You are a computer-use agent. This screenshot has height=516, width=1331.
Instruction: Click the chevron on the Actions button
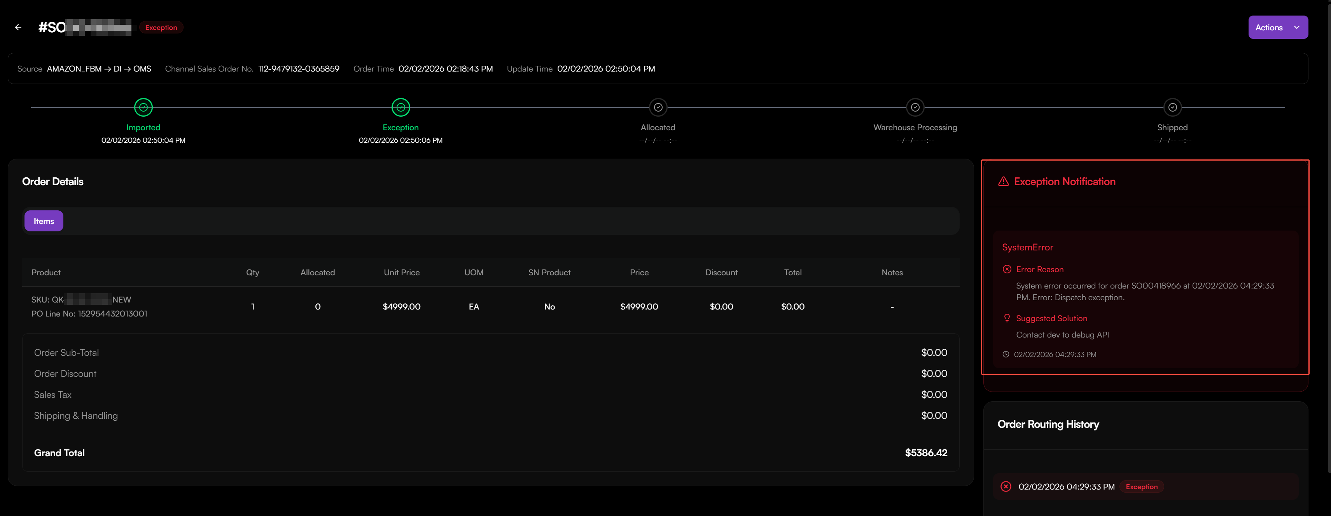(1296, 27)
